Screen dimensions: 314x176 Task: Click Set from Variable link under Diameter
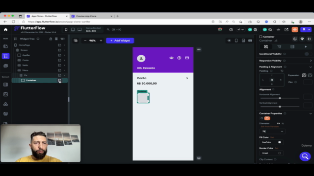[269, 127]
